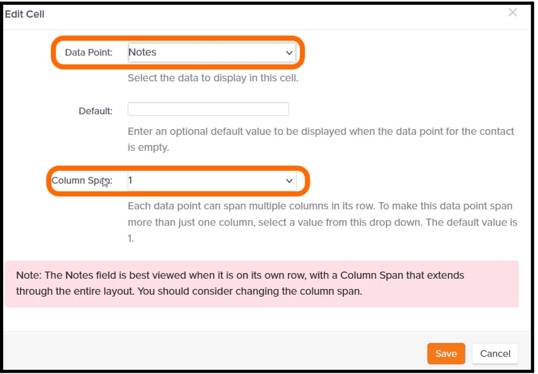Click the column span explanation paragraph
538x374 pixels.
(x=322, y=222)
